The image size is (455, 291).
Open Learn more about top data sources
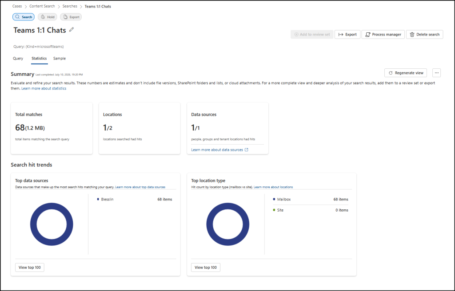click(x=140, y=187)
